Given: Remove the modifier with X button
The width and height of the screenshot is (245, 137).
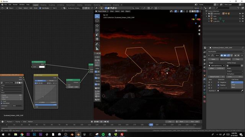Looking at the screenshot, I should 242,56.
